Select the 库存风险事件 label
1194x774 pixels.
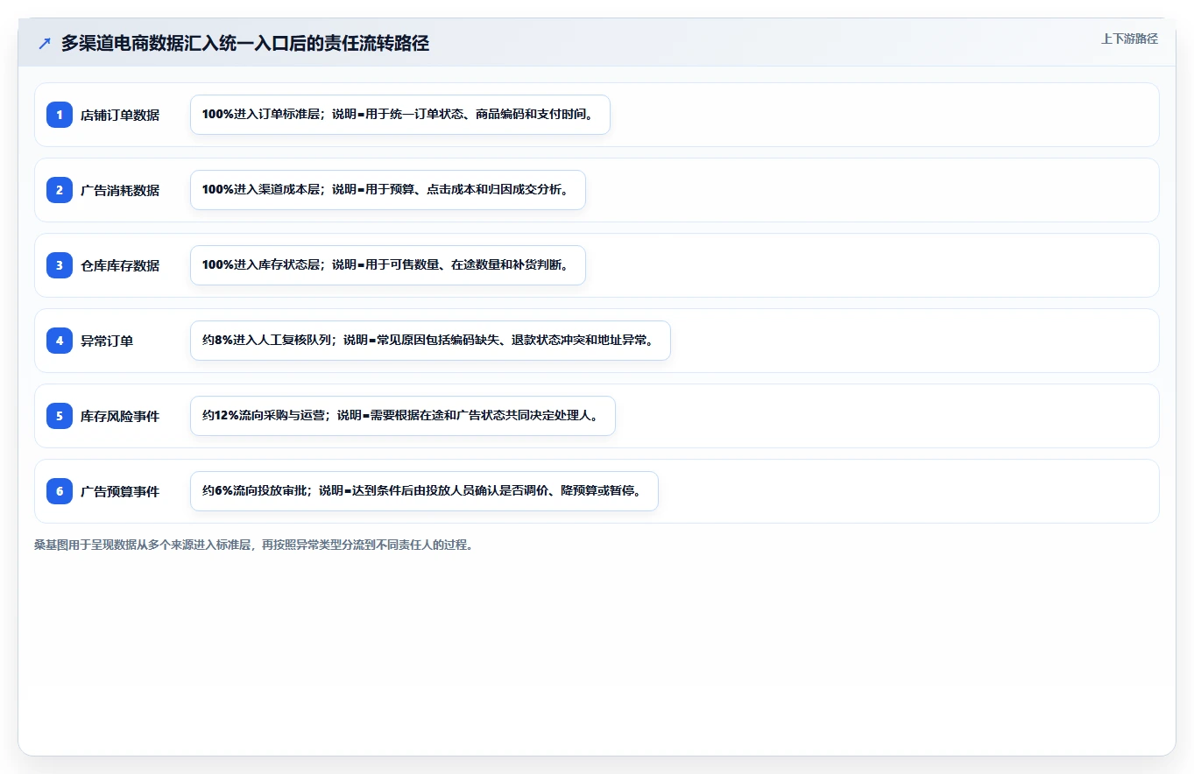pyautogui.click(x=120, y=416)
